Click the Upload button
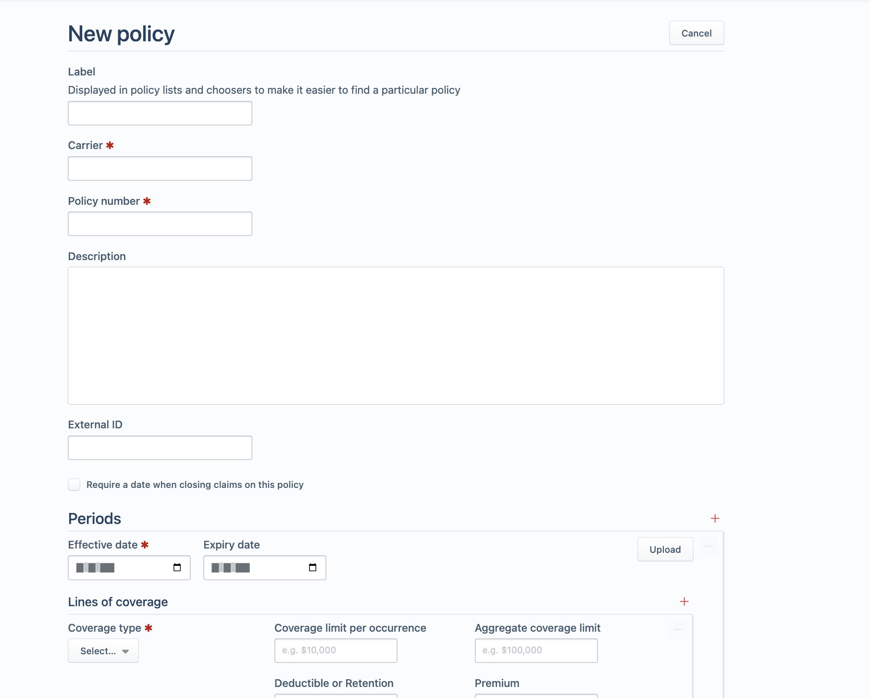The width and height of the screenshot is (870, 698). click(x=665, y=549)
